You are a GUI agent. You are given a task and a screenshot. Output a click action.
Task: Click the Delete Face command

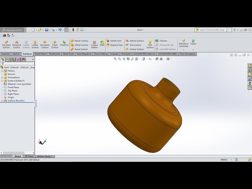[114, 41]
